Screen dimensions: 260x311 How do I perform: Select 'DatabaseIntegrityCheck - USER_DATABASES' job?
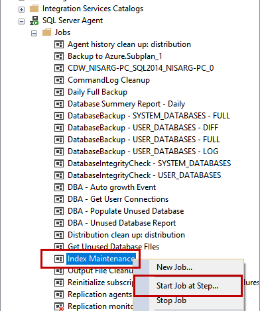click(x=144, y=175)
